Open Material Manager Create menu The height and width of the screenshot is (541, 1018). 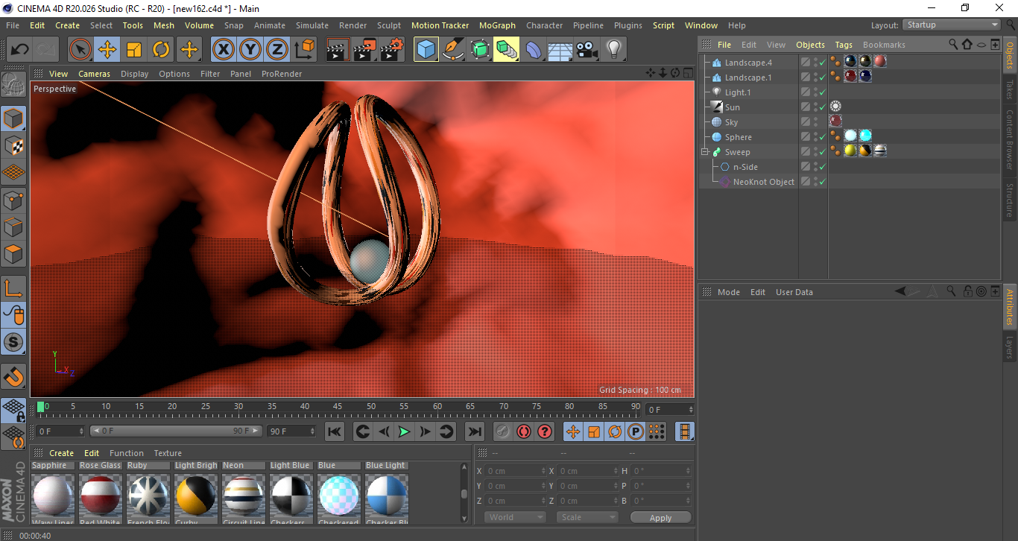pyautogui.click(x=62, y=453)
